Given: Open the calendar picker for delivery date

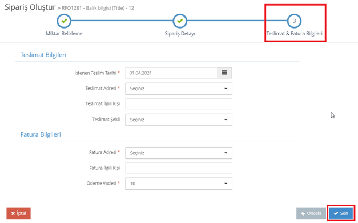Looking at the screenshot, I should (224, 73).
